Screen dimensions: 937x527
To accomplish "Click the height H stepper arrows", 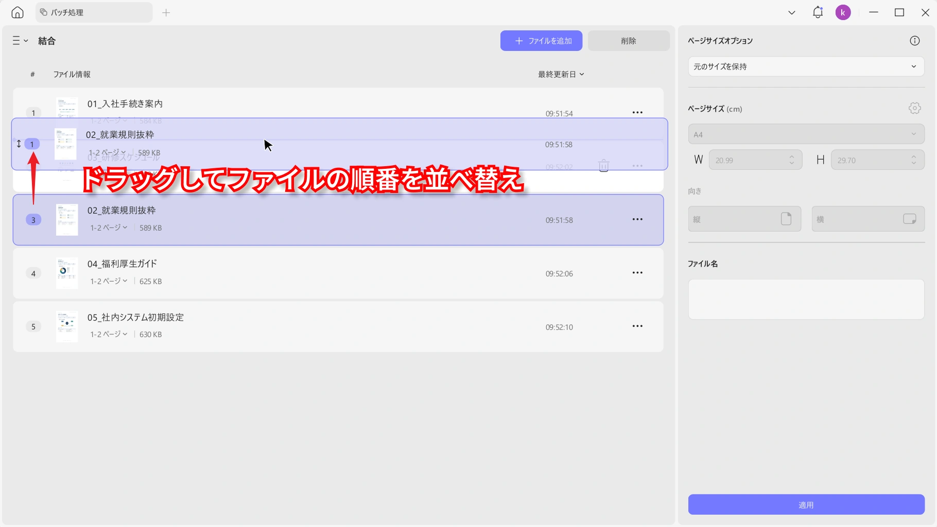I will click(914, 160).
